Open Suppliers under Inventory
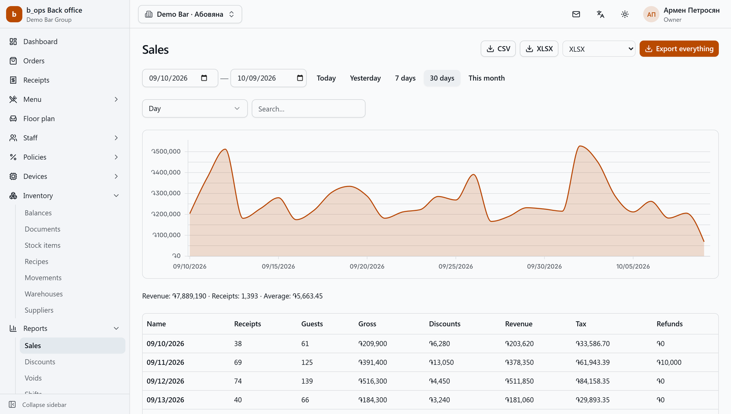This screenshot has height=414, width=731. [x=73, y=310]
